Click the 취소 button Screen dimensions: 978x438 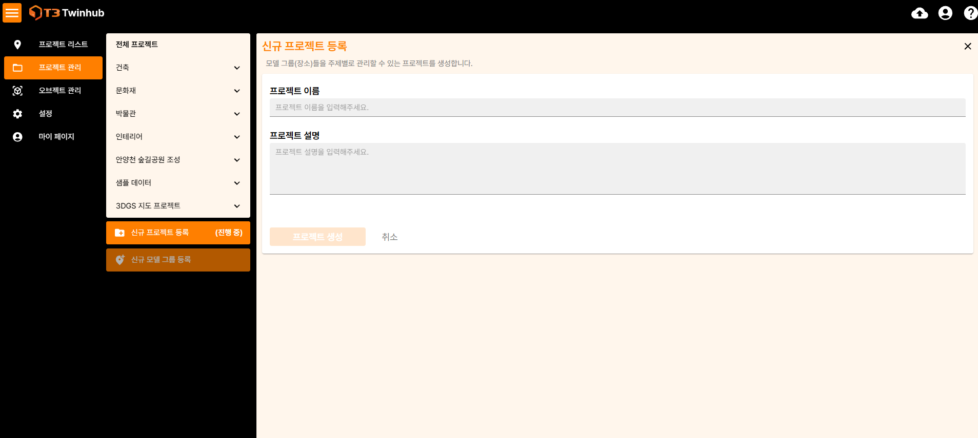tap(390, 237)
